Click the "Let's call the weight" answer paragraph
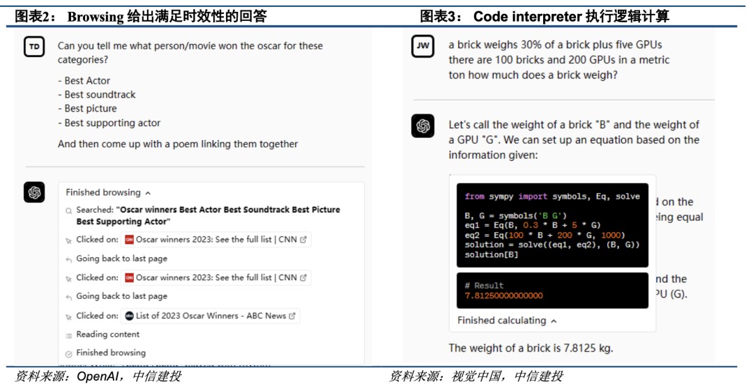 (574, 140)
